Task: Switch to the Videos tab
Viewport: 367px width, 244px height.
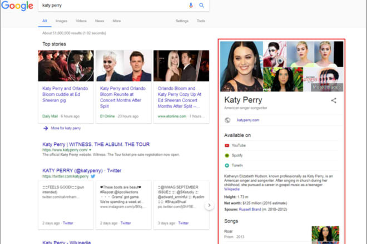Action: pos(81,21)
